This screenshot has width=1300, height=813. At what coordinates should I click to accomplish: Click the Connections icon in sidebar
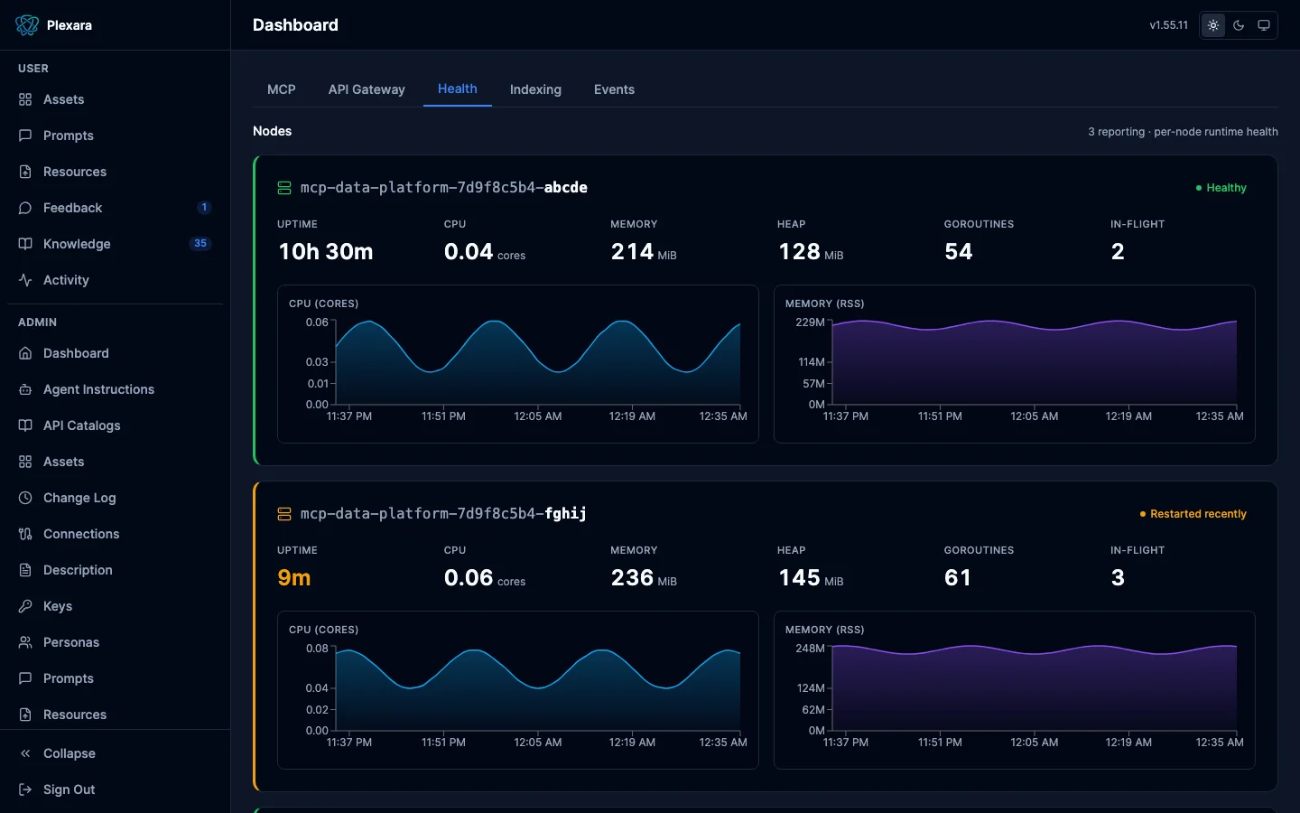point(25,534)
